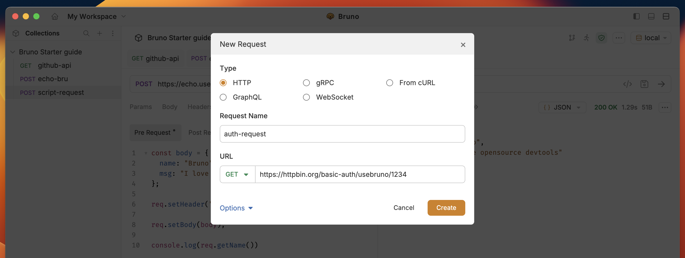Click the POST method label in URL bar
685x258 pixels.
pos(144,84)
